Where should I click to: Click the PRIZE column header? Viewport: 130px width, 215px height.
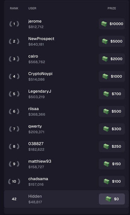pos(112,8)
